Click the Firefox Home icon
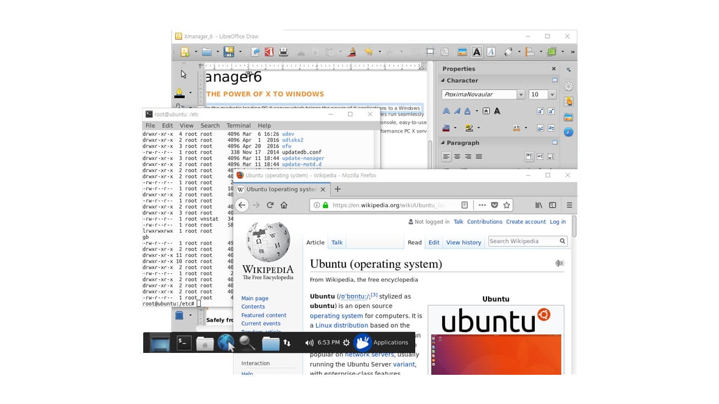The image size is (719, 404). point(284,205)
